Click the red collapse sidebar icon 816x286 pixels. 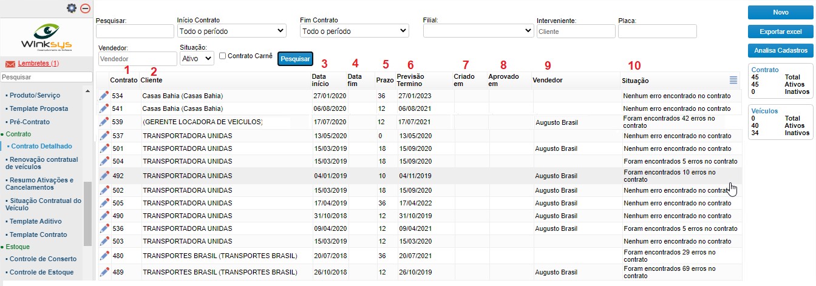click(x=85, y=8)
